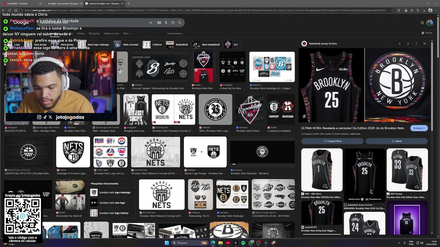Search inside image with Lens icon
440x247 pixels.
point(304,117)
